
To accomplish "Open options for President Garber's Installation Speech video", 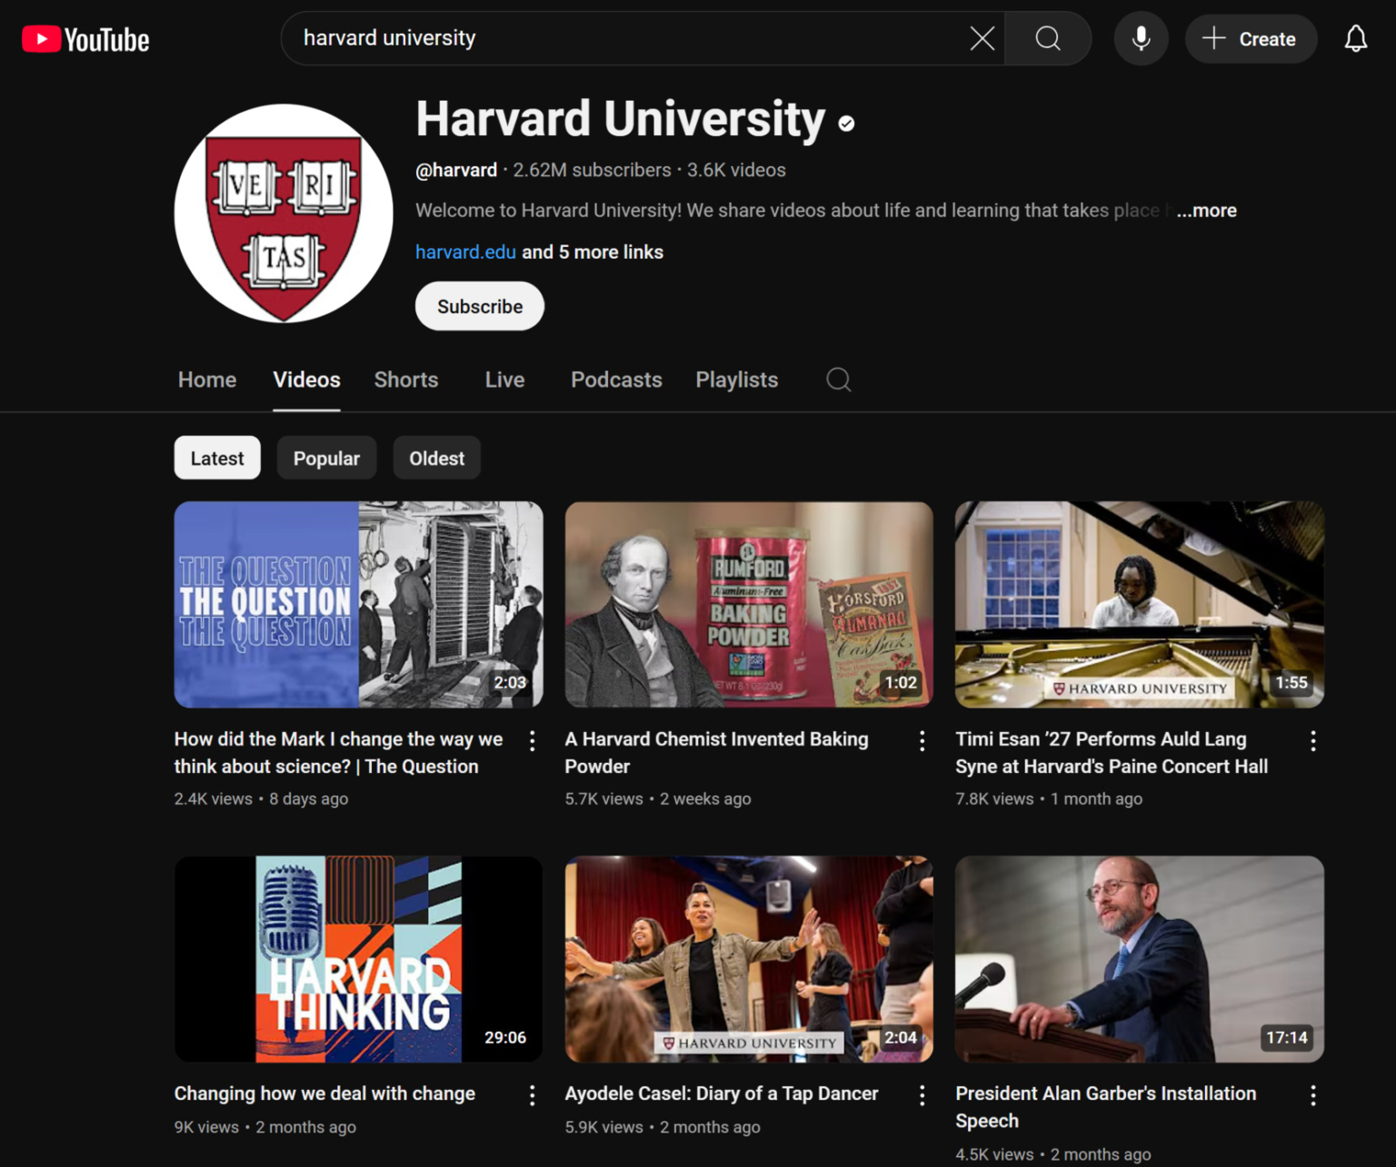I will [x=1313, y=1095].
